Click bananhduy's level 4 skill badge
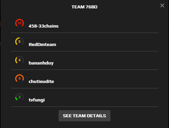This screenshot has width=169, height=128. pyautogui.click(x=20, y=60)
